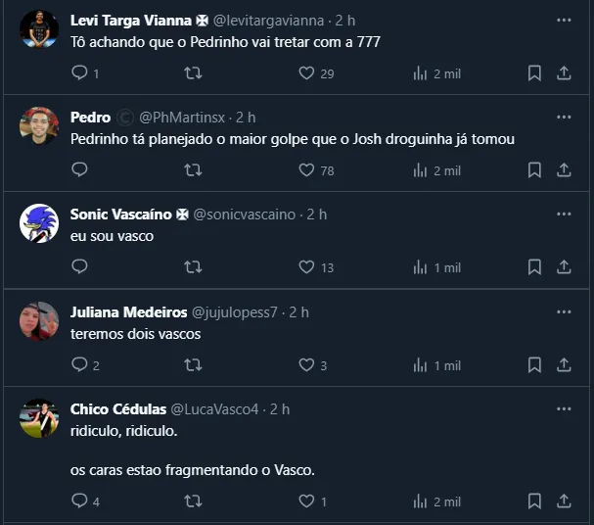Open the @LucaVasco4 profile handle

pyautogui.click(x=215, y=409)
